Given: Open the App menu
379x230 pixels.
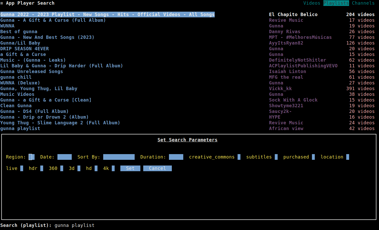Looking at the screenshot, I should coord(10,3).
